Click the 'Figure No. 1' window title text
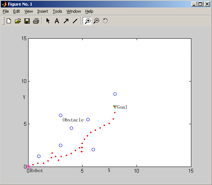 20,4
